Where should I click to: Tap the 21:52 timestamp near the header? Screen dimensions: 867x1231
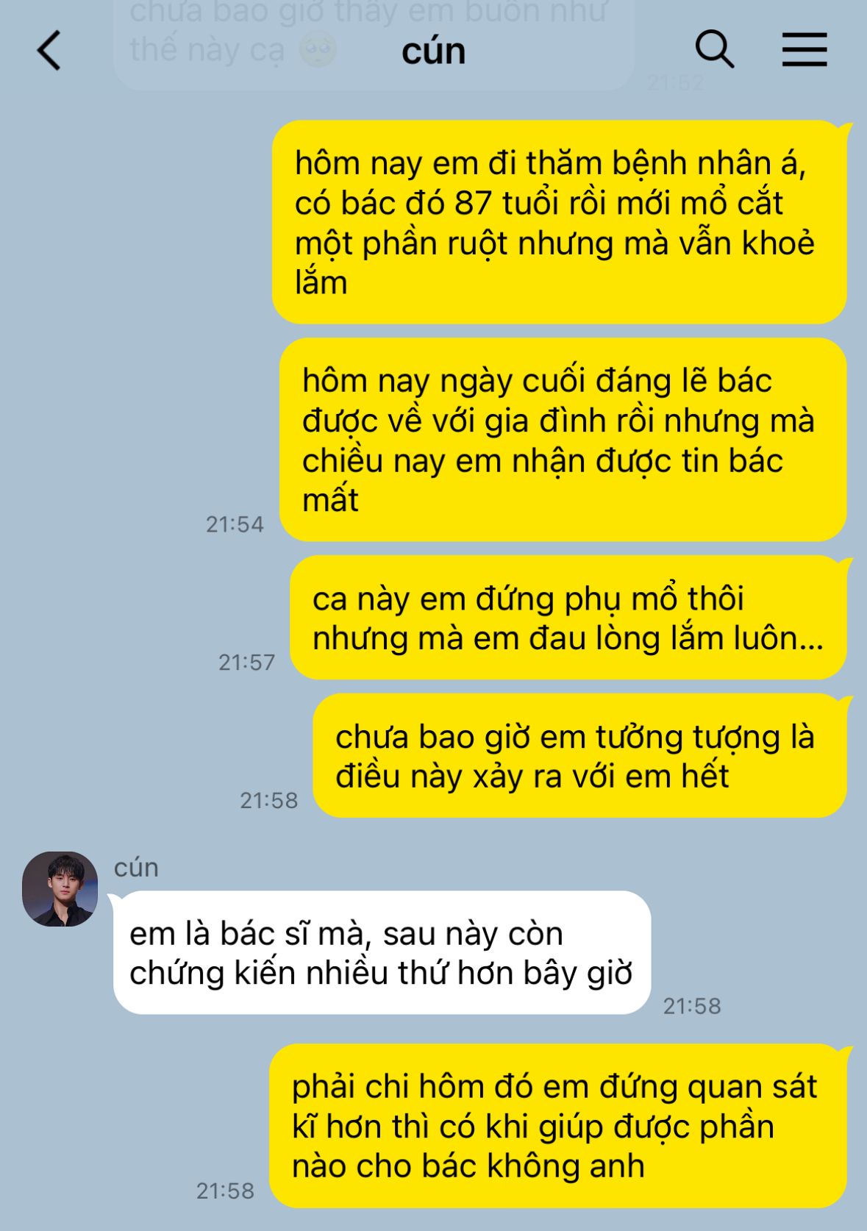pos(676,82)
